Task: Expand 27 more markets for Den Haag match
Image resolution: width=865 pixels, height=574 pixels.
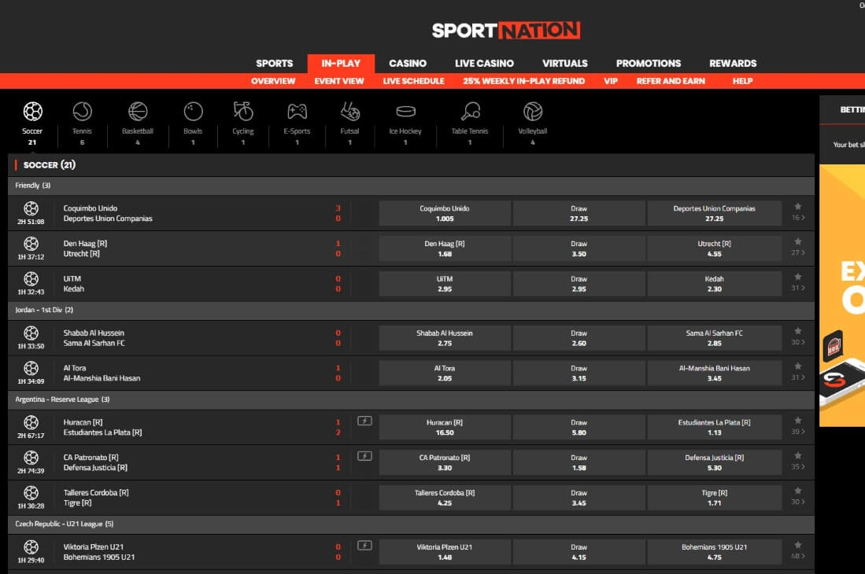Action: tap(797, 253)
